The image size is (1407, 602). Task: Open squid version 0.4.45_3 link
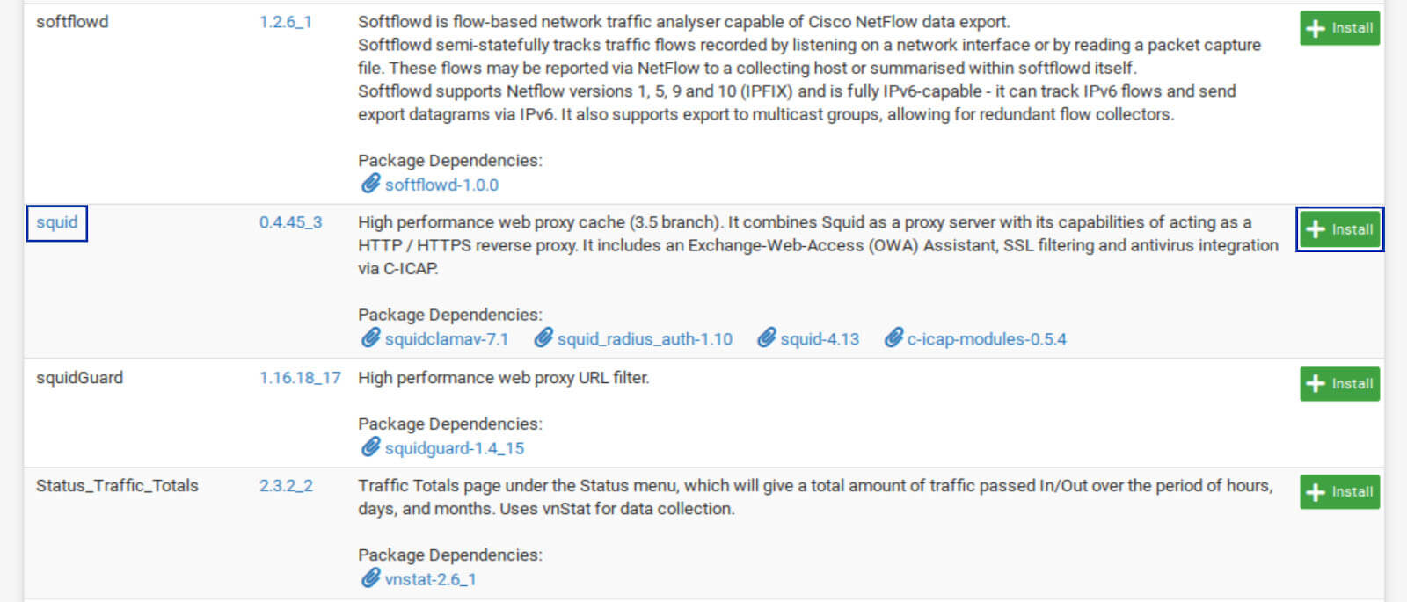pyautogui.click(x=290, y=222)
